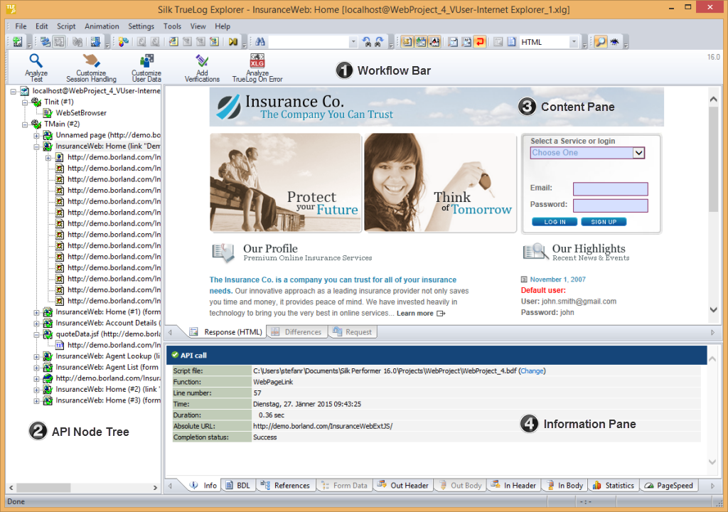This screenshot has width=728, height=512.
Task: Collapse the TMain (#2) tree node
Action: 26,124
